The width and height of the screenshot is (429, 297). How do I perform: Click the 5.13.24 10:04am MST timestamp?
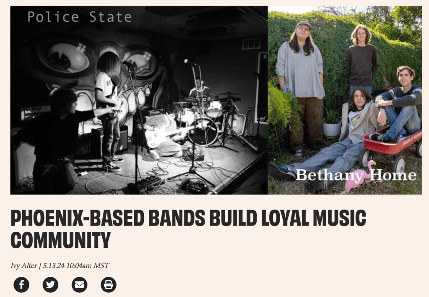tap(76, 265)
